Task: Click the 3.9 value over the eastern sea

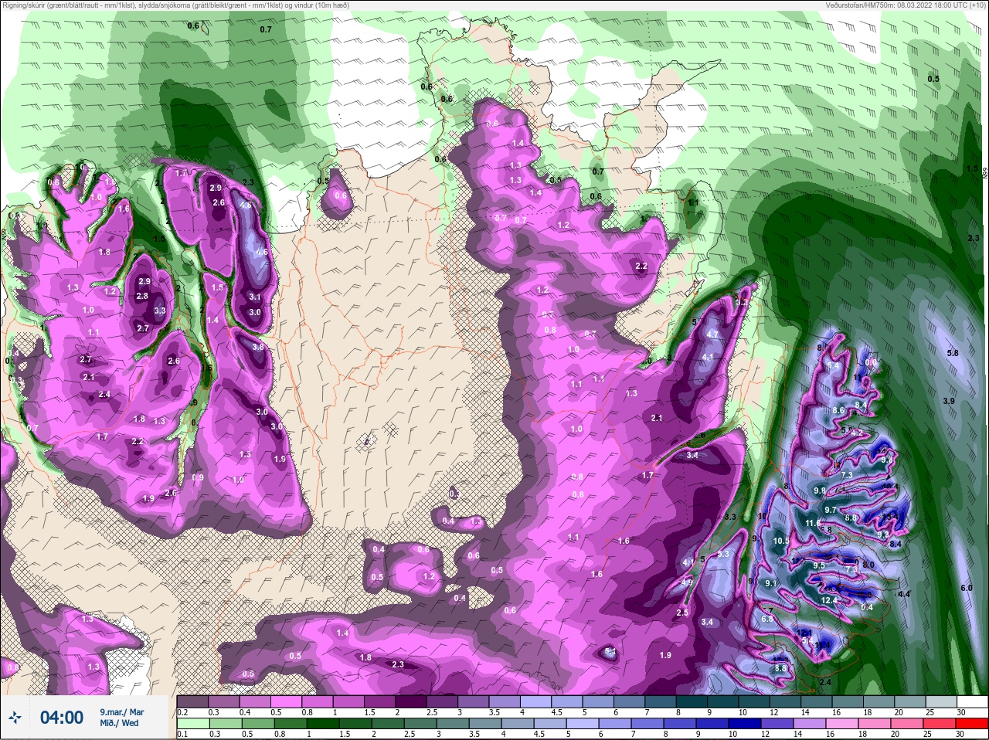Action: pyautogui.click(x=949, y=401)
